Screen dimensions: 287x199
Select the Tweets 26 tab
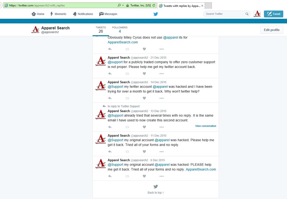(101, 30)
